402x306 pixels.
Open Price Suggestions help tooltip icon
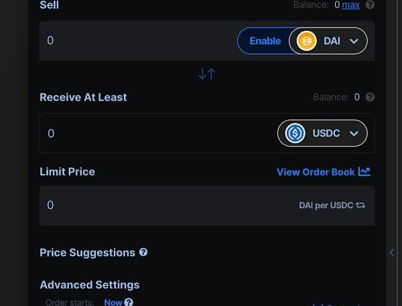point(143,252)
